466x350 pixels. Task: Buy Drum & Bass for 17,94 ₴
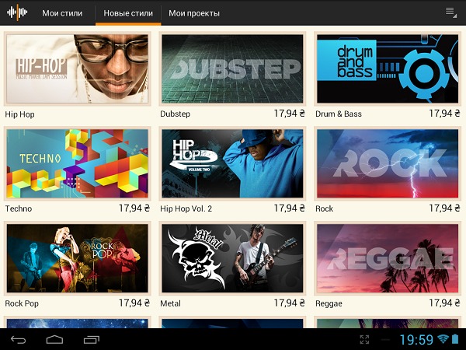(444, 114)
